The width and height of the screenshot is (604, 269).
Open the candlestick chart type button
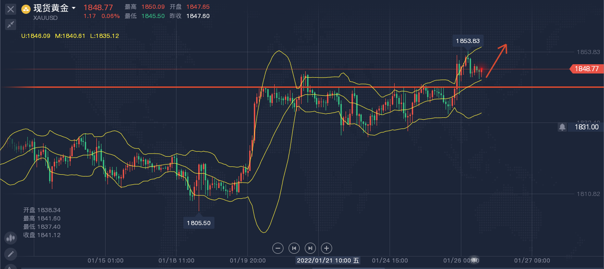click(x=10, y=238)
